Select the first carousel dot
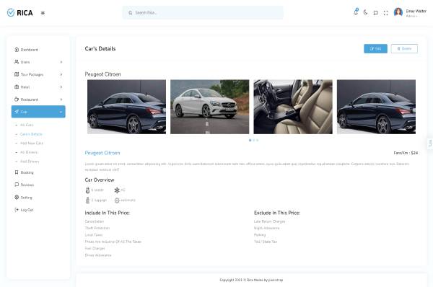Screen dimensions: 433x287 coord(250,140)
